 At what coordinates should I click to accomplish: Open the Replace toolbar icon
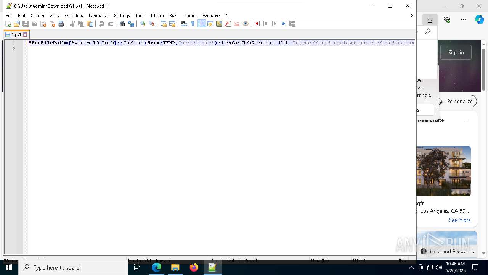[131, 24]
